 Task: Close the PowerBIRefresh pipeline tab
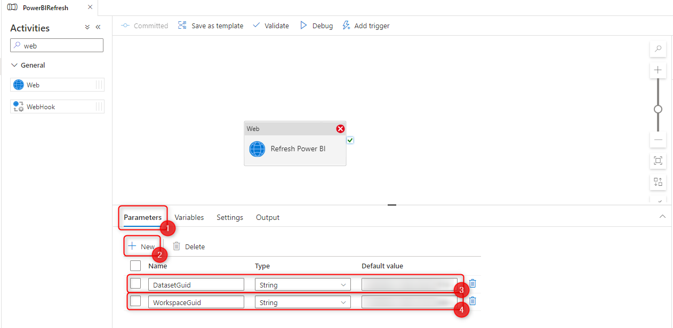click(x=90, y=7)
